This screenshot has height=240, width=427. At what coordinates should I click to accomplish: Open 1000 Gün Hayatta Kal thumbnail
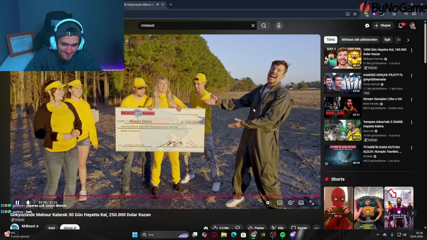click(x=343, y=58)
